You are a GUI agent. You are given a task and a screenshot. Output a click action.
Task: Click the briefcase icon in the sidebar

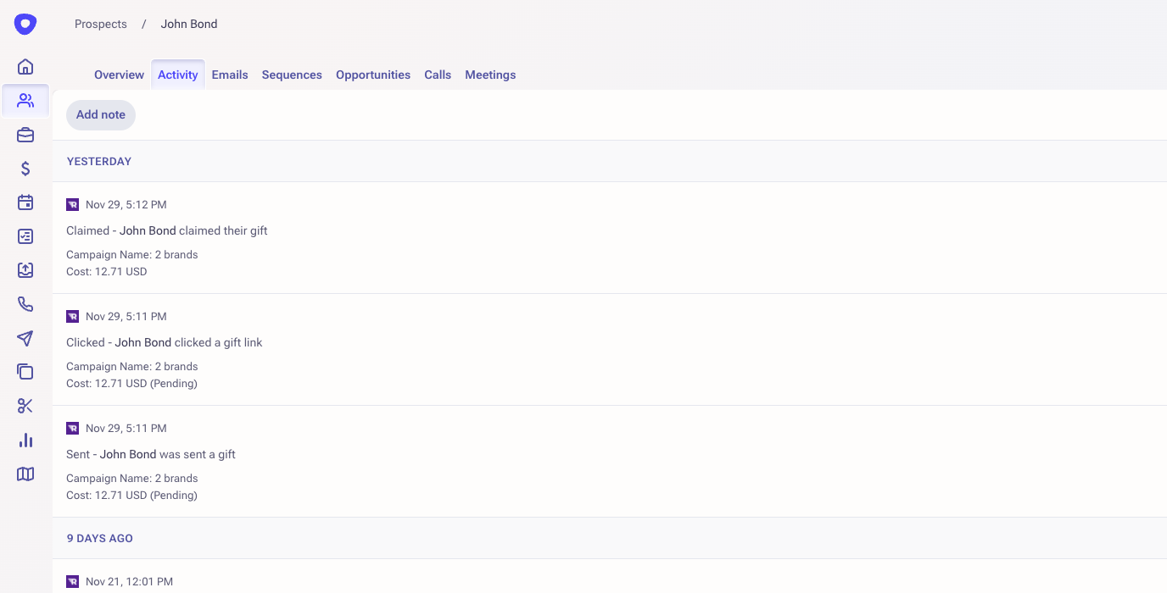[x=25, y=134]
